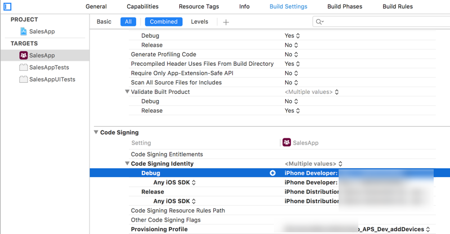The image size is (450, 234).
Task: Toggle the navigator sidebar panel icon
Action: pyautogui.click(x=7, y=7)
